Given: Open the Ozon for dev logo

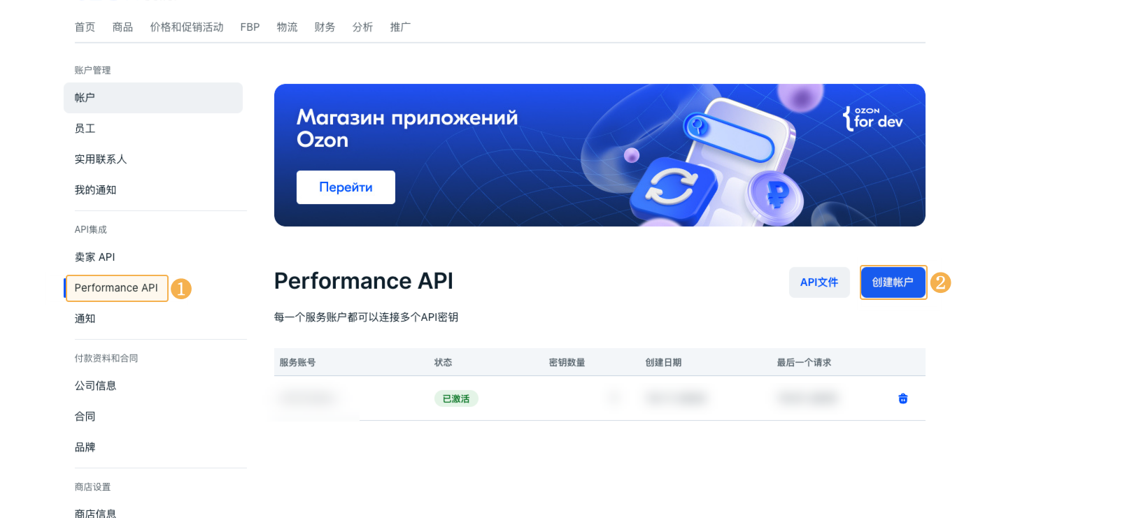Looking at the screenshot, I should pos(872,119).
